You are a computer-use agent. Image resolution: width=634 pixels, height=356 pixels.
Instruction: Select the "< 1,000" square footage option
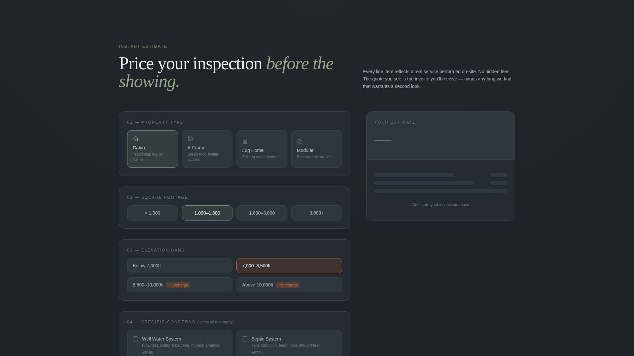pyautogui.click(x=152, y=213)
